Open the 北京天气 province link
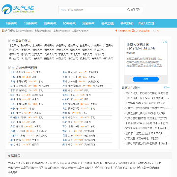 click(13, 46)
